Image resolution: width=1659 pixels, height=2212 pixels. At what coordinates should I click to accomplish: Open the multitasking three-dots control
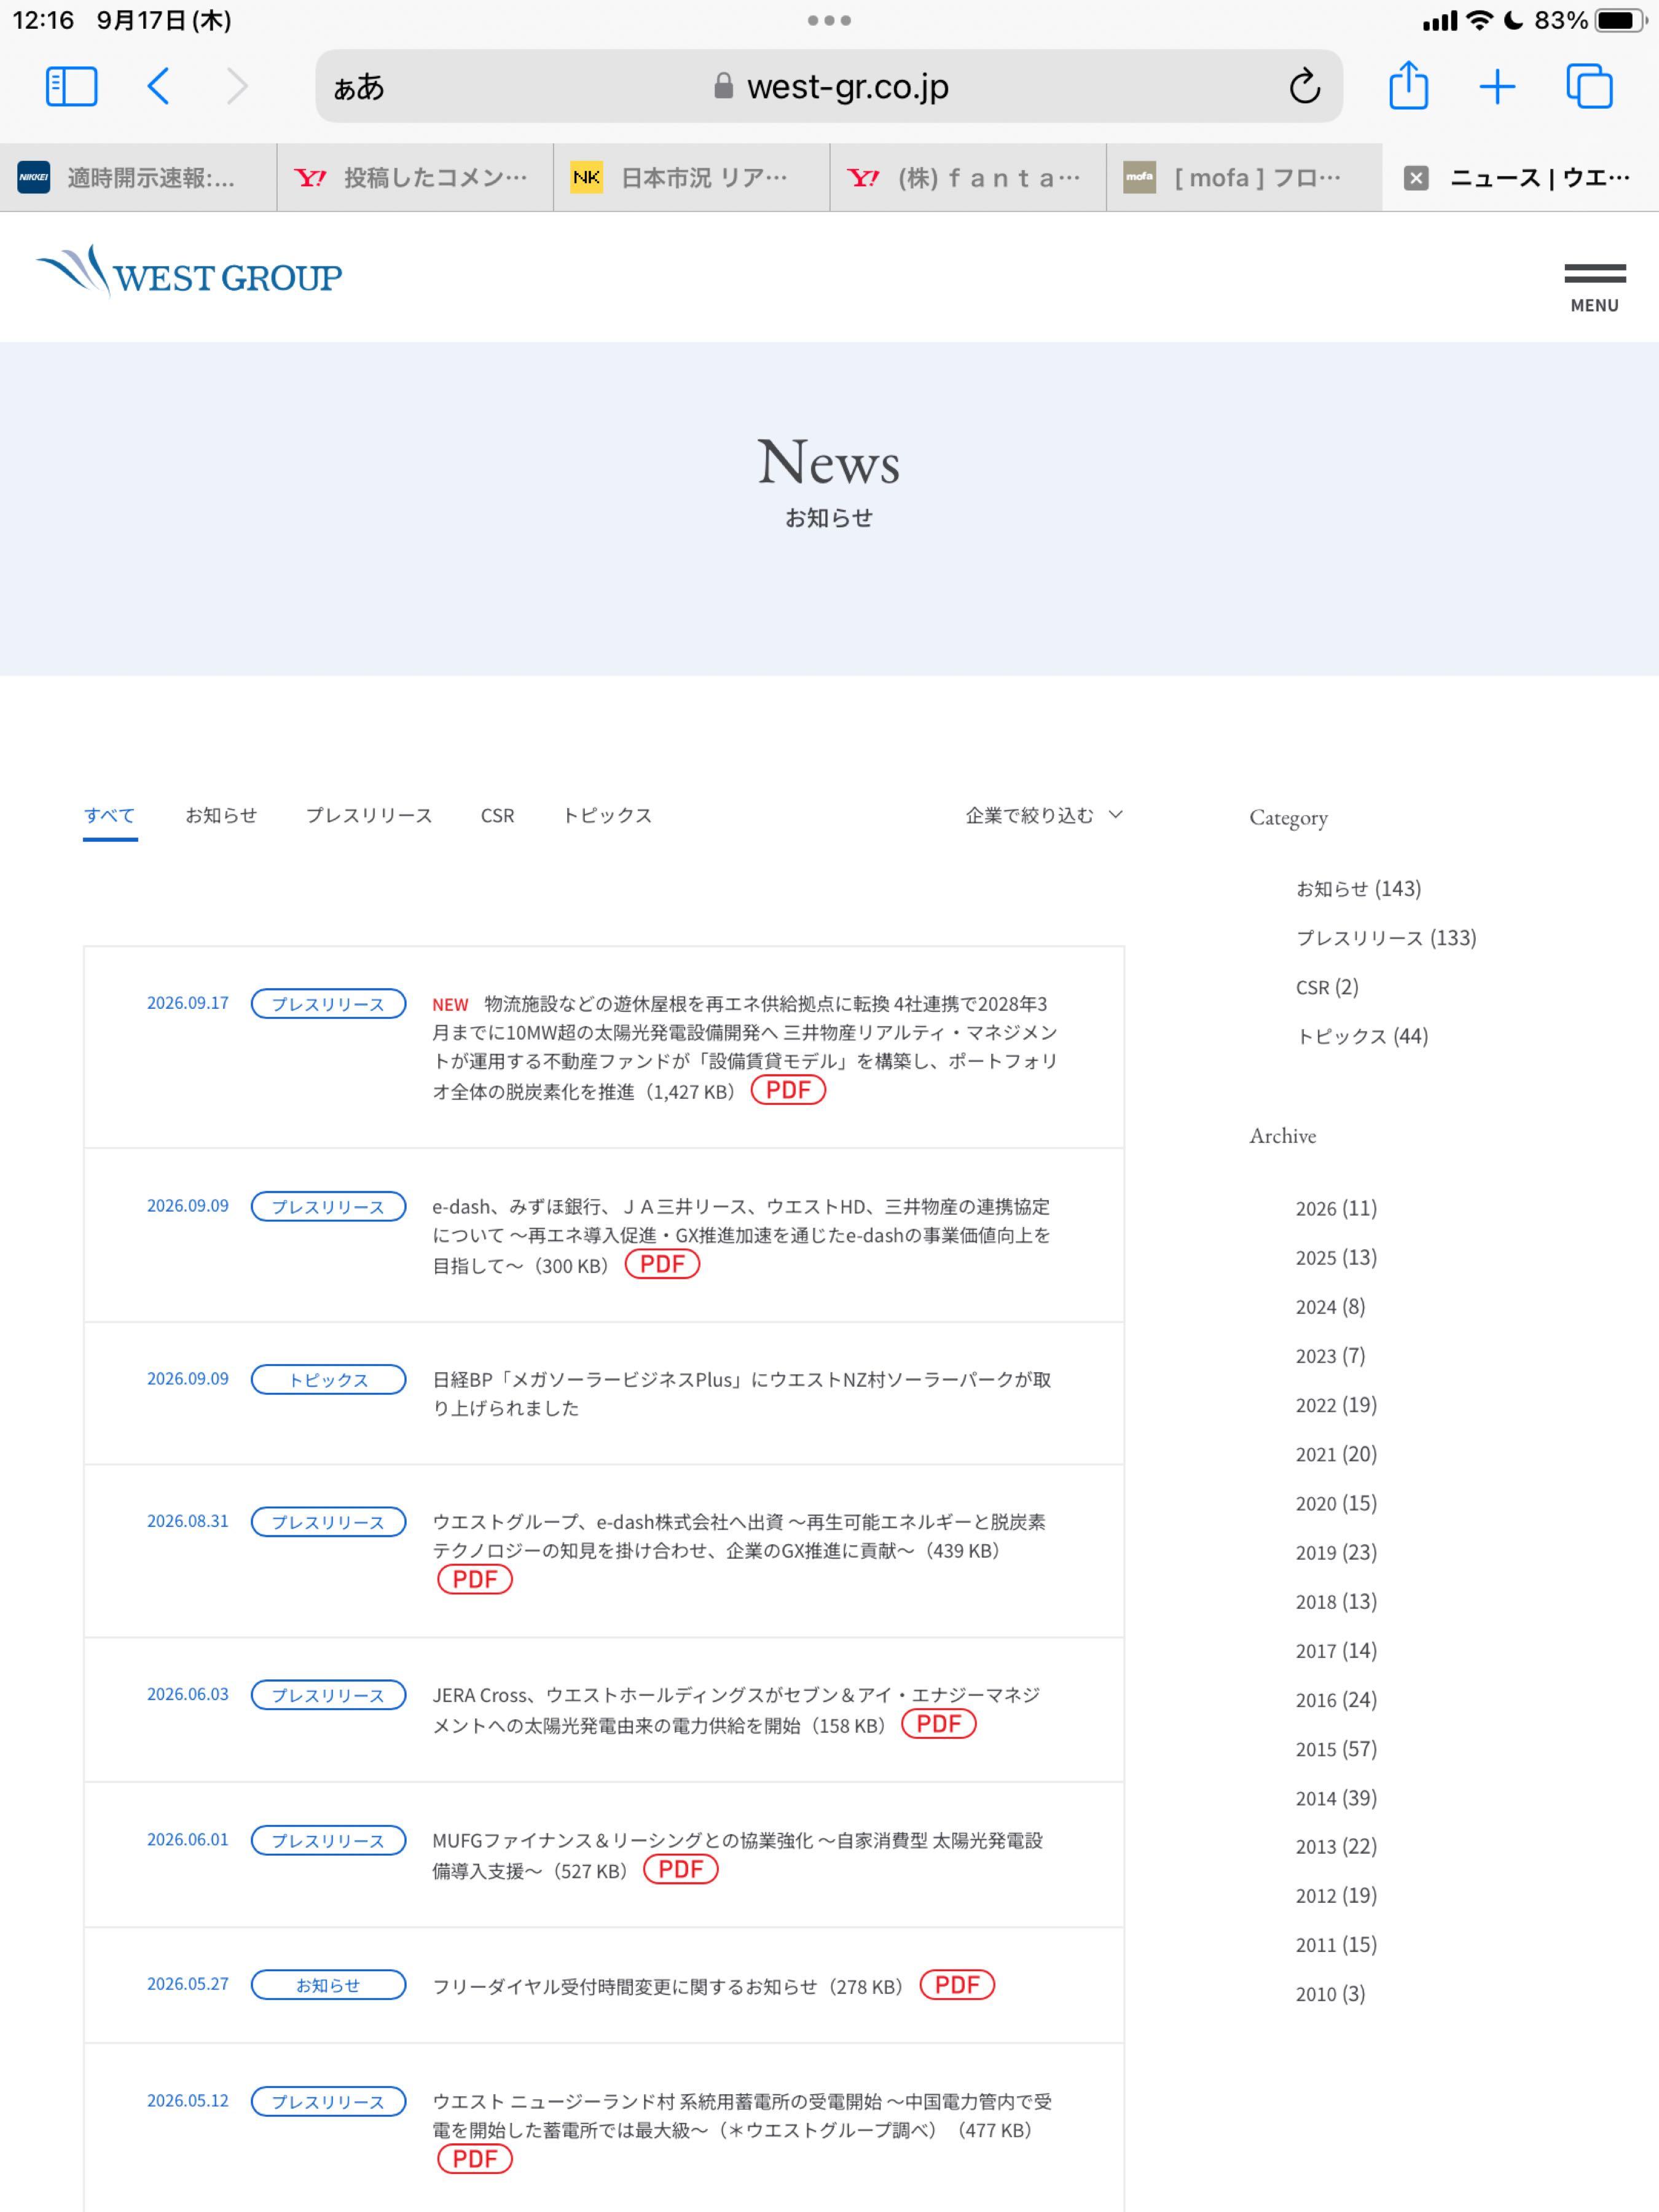829,20
